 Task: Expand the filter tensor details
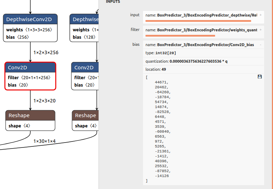click(261, 30)
